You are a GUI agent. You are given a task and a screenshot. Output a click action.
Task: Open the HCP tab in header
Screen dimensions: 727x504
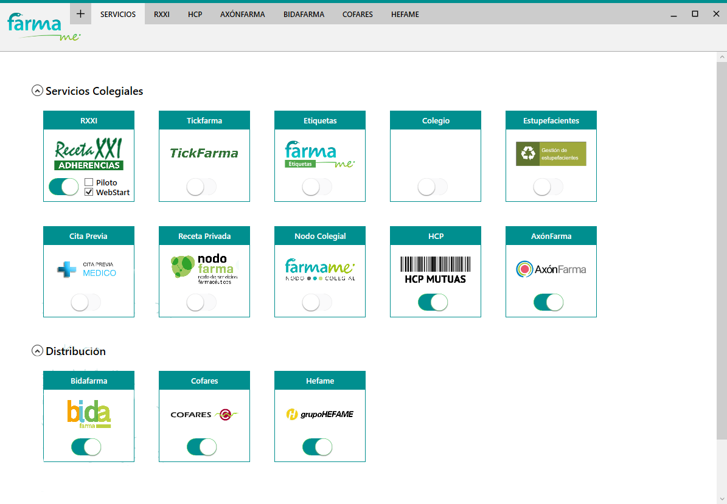click(195, 15)
